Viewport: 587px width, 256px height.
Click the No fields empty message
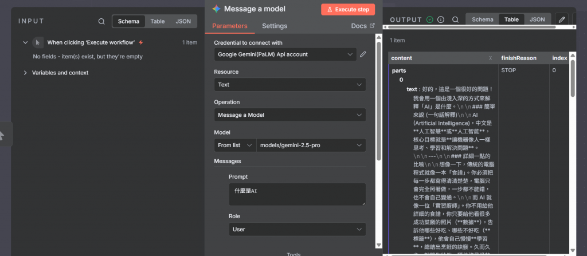(x=88, y=57)
